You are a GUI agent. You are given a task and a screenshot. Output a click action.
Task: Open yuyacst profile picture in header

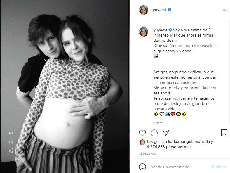(144, 10)
